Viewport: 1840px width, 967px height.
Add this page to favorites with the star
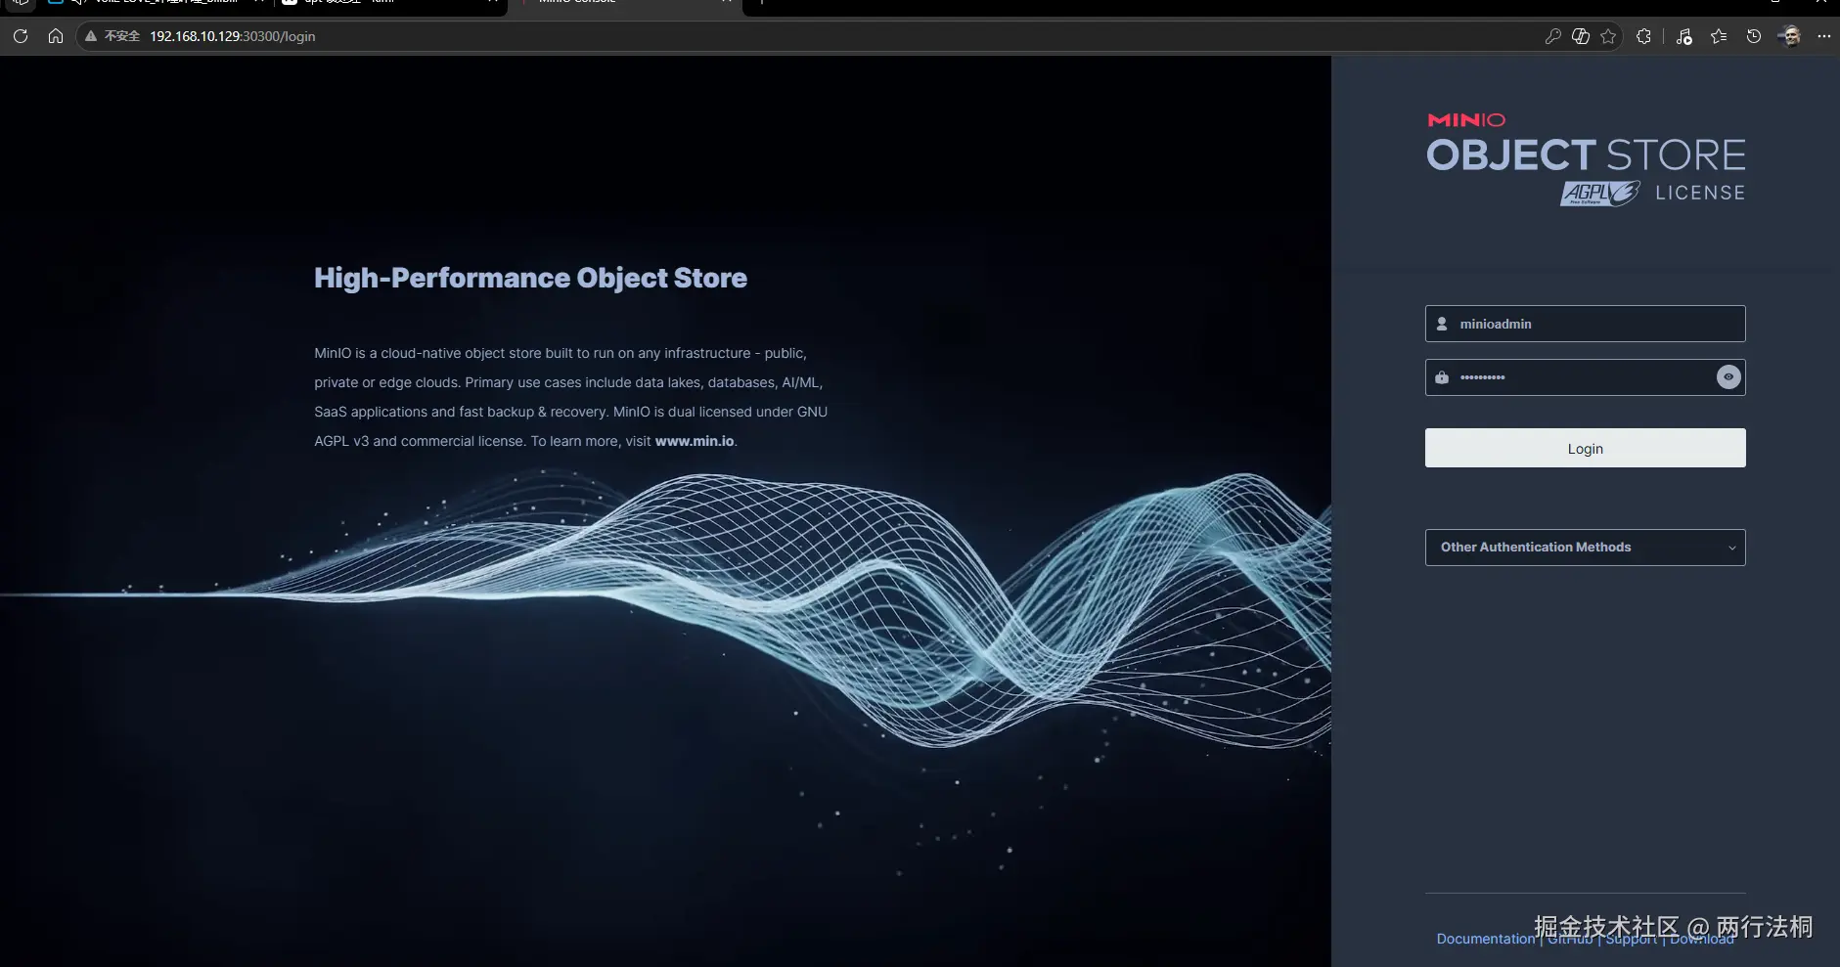coord(1609,36)
